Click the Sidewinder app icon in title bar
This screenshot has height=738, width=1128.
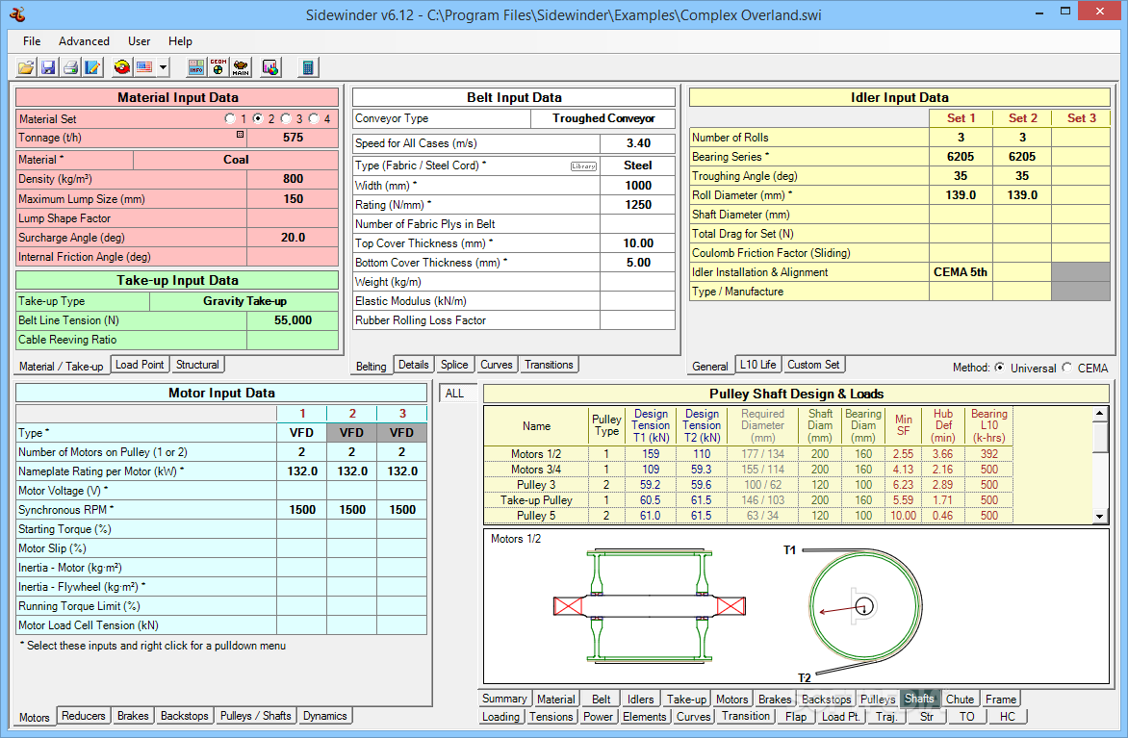click(18, 13)
